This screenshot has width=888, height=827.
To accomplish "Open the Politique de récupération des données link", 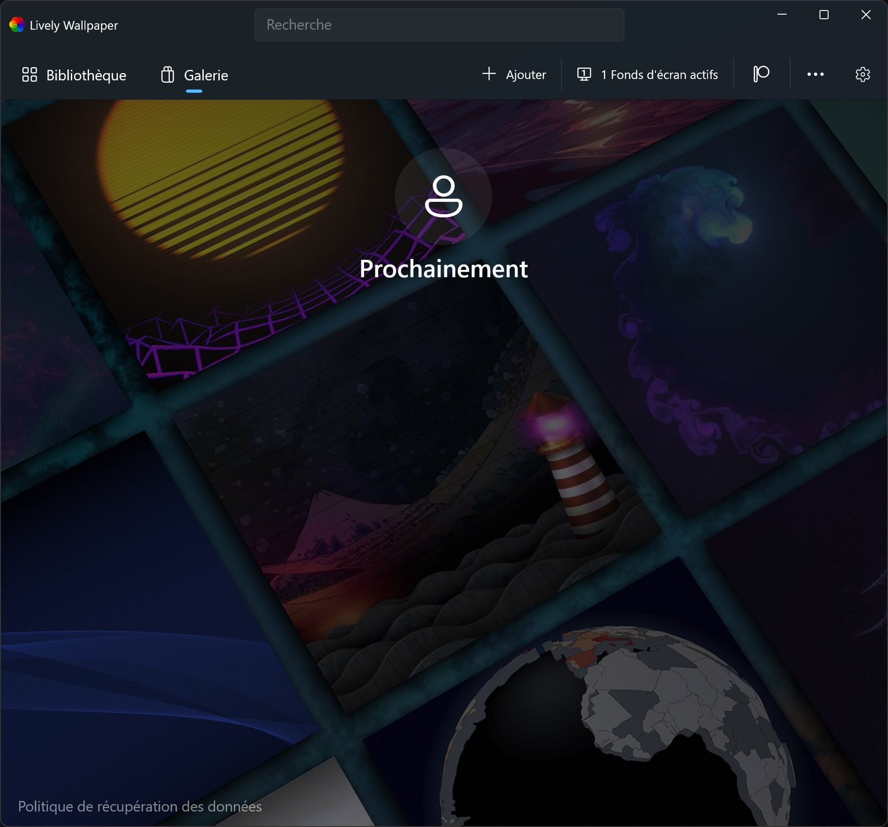I will (x=140, y=806).
